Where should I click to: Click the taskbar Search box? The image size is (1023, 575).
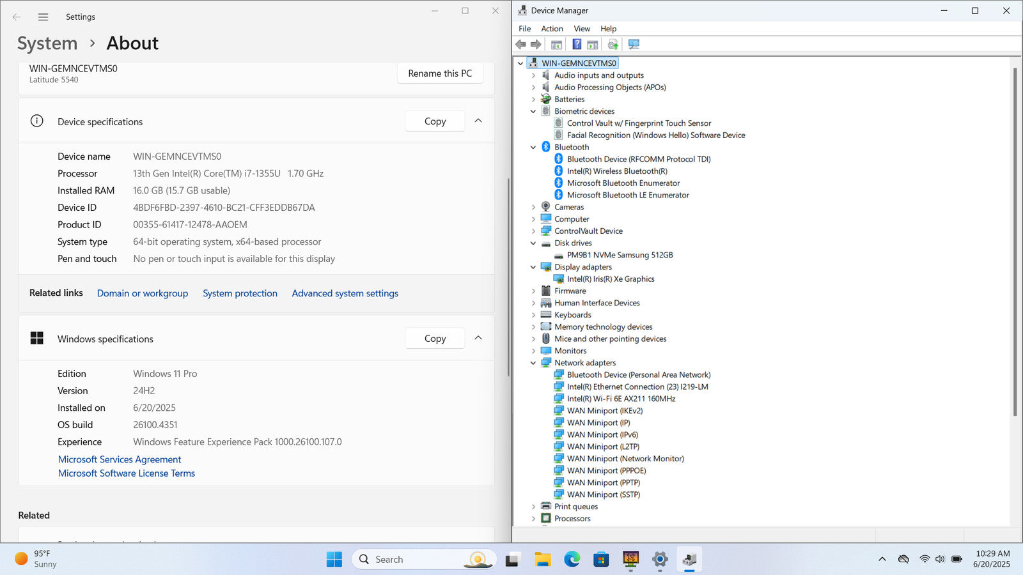point(424,559)
